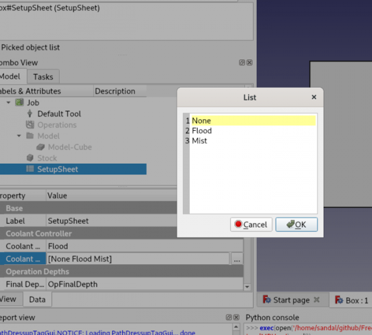
Task: Click the SetupSheet table icon
Action: pyautogui.click(x=30, y=169)
